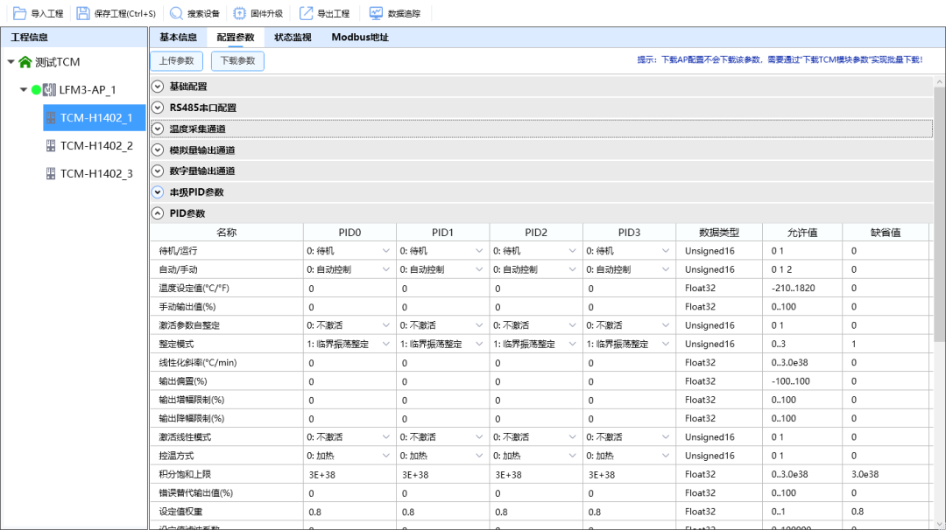946x530 pixels.
Task: Click the 导入工程 import project icon
Action: [19, 14]
